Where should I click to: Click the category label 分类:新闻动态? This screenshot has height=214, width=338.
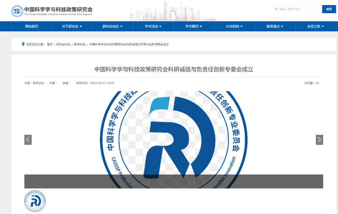point(34,83)
